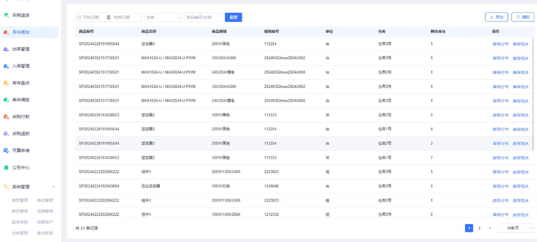Viewport: 537px width, 242px height.
Task: Click 库存分布 for 逆变器3 仓库1号 row
Action: pyautogui.click(x=500, y=129)
